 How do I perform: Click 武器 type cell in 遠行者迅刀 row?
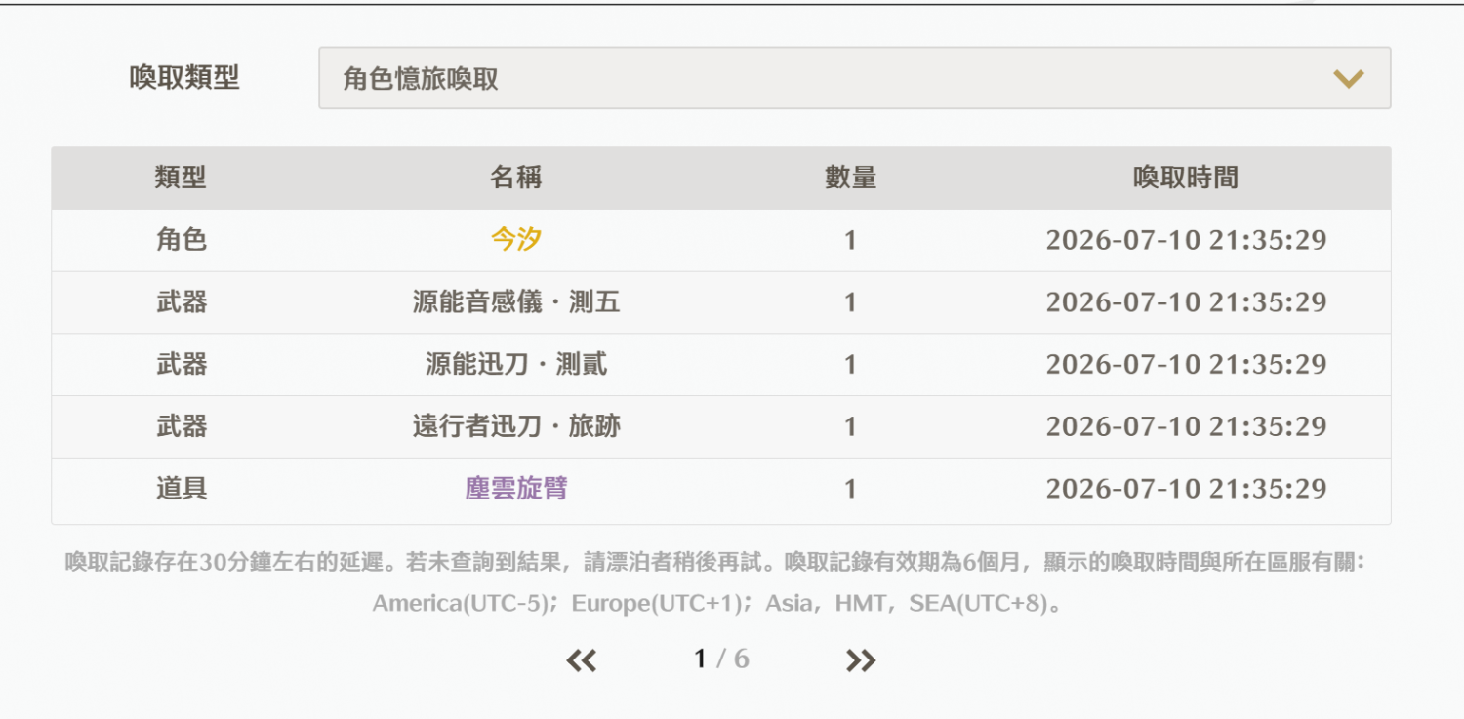click(x=181, y=427)
